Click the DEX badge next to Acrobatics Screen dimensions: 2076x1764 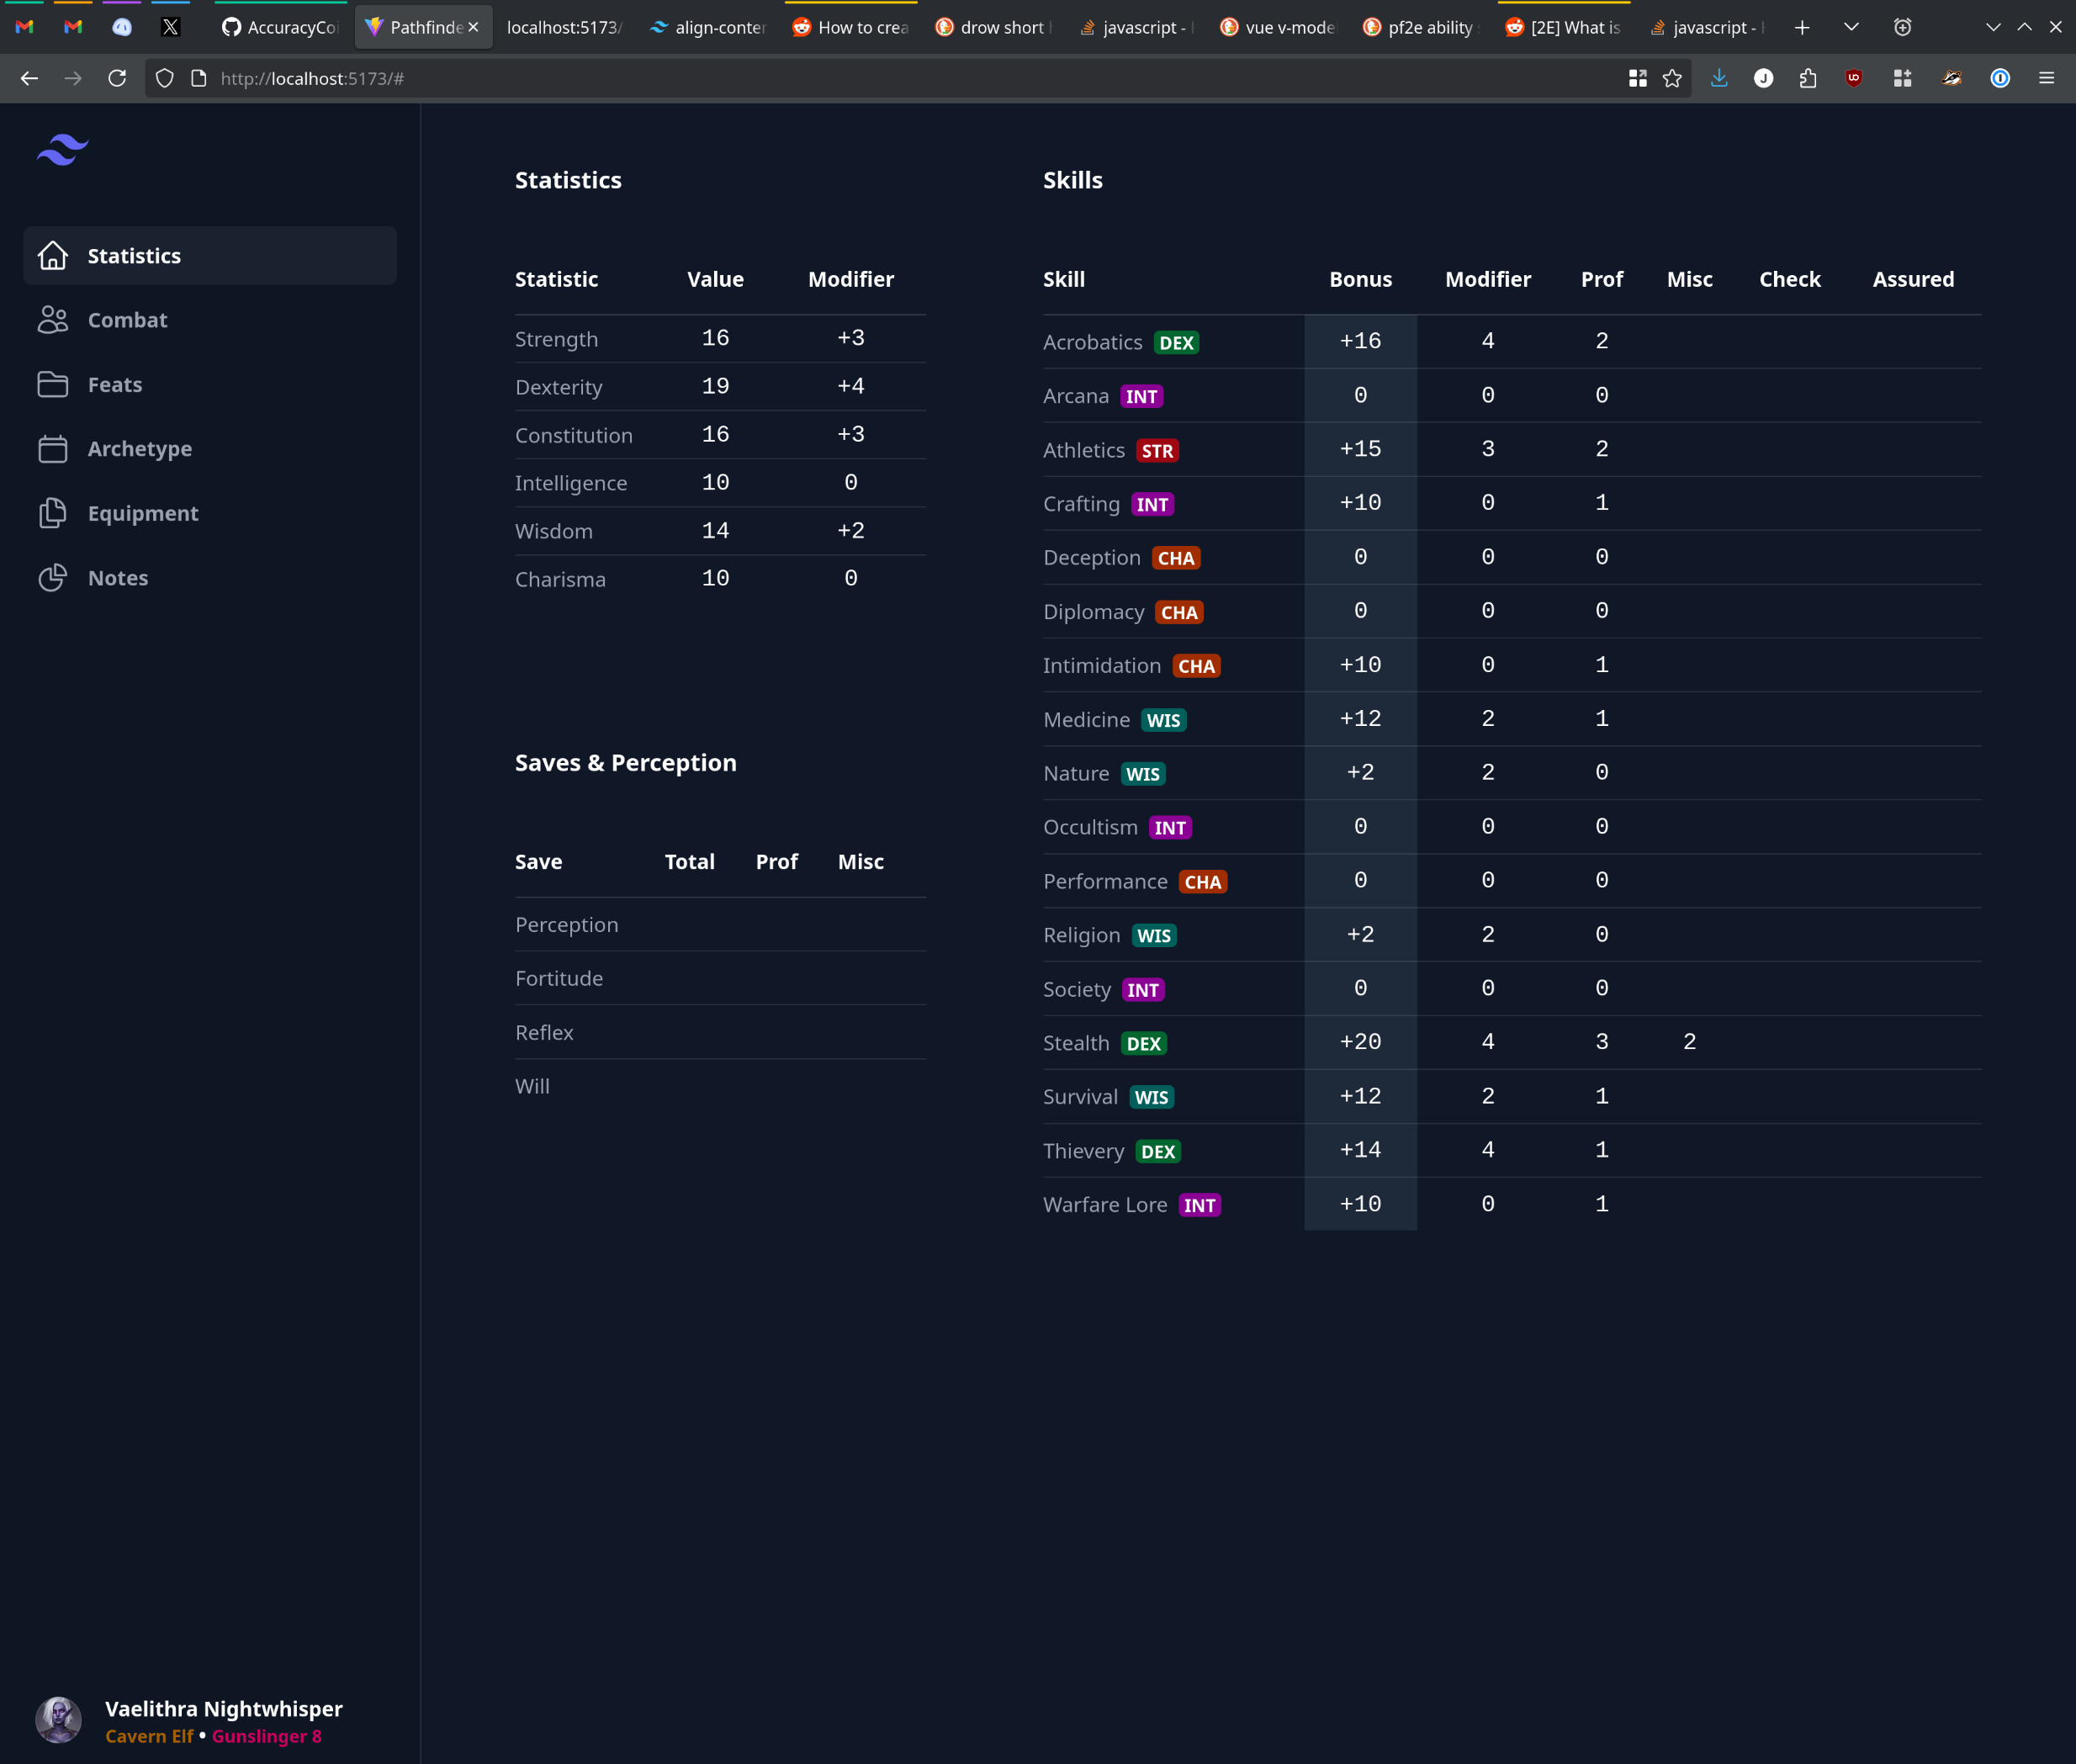click(1176, 343)
